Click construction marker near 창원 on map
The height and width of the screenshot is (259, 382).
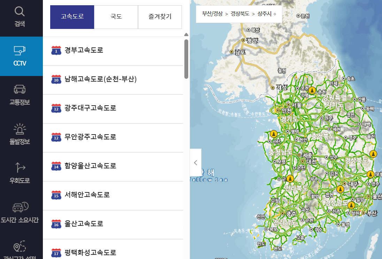point(351,205)
